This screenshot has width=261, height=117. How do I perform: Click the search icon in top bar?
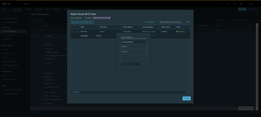(221, 4)
